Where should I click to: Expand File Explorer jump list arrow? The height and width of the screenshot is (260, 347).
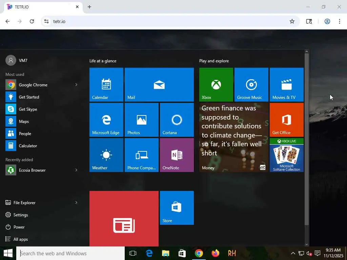[76, 202]
